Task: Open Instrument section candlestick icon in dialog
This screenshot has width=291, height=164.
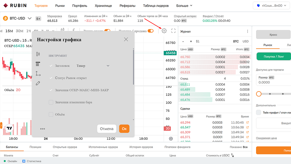Action: [x=38, y=54]
